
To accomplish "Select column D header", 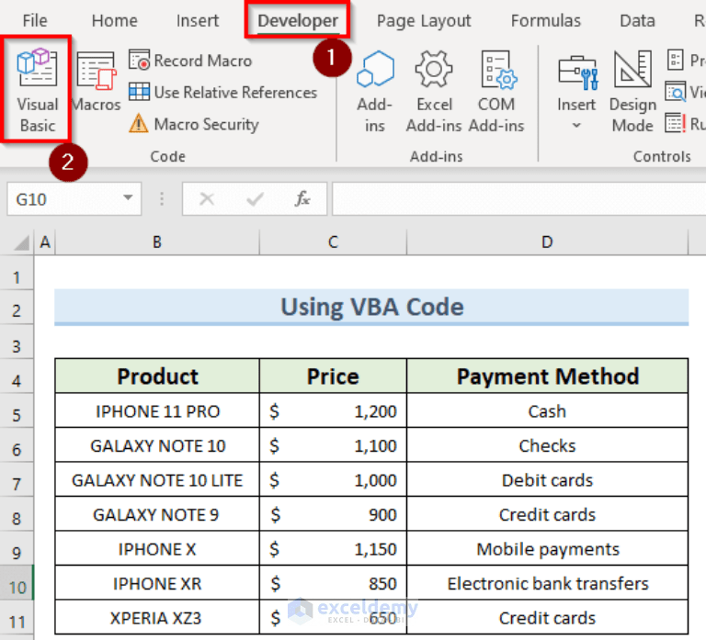I will click(547, 242).
